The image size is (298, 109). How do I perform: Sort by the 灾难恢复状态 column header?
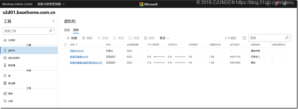tap(278, 45)
